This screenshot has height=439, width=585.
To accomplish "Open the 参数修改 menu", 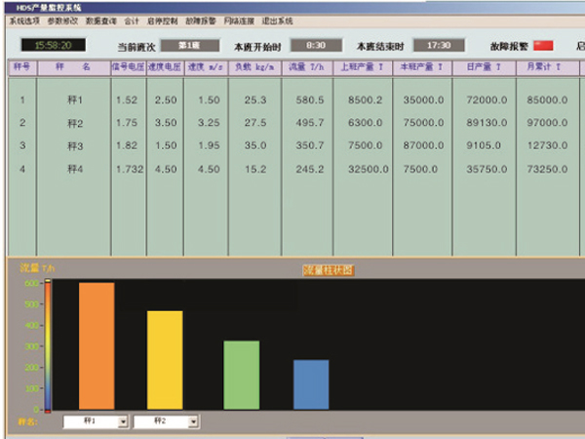I will [x=60, y=20].
